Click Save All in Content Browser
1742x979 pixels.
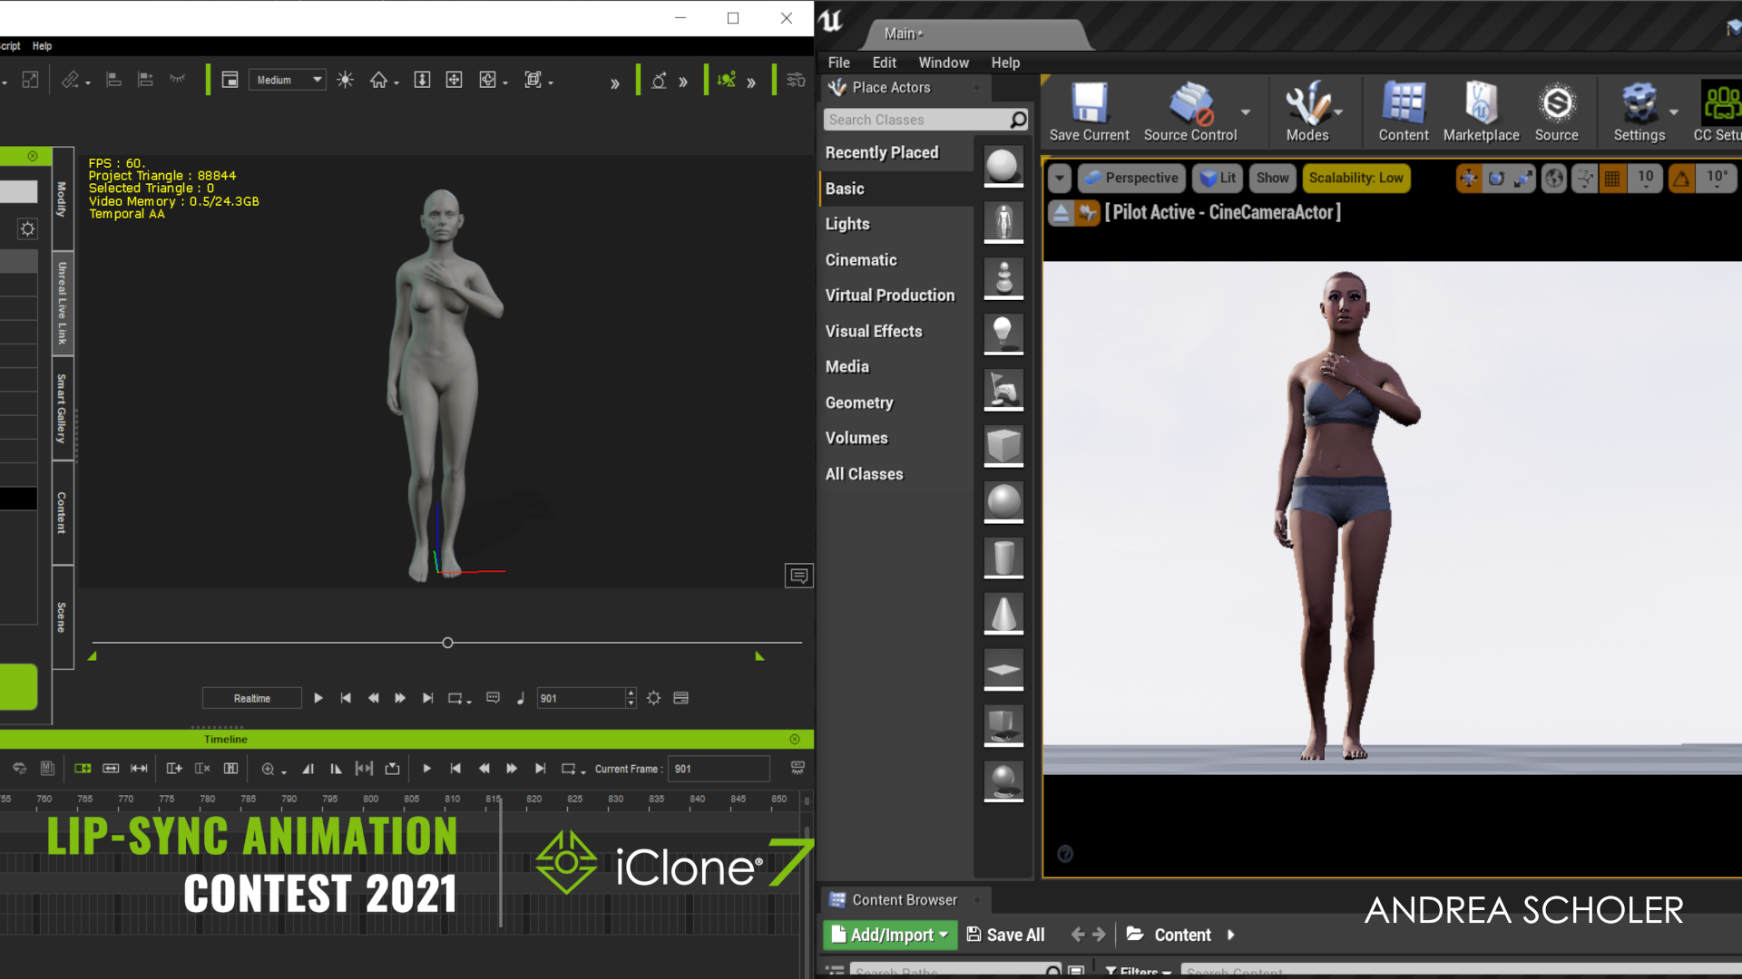pos(1005,935)
